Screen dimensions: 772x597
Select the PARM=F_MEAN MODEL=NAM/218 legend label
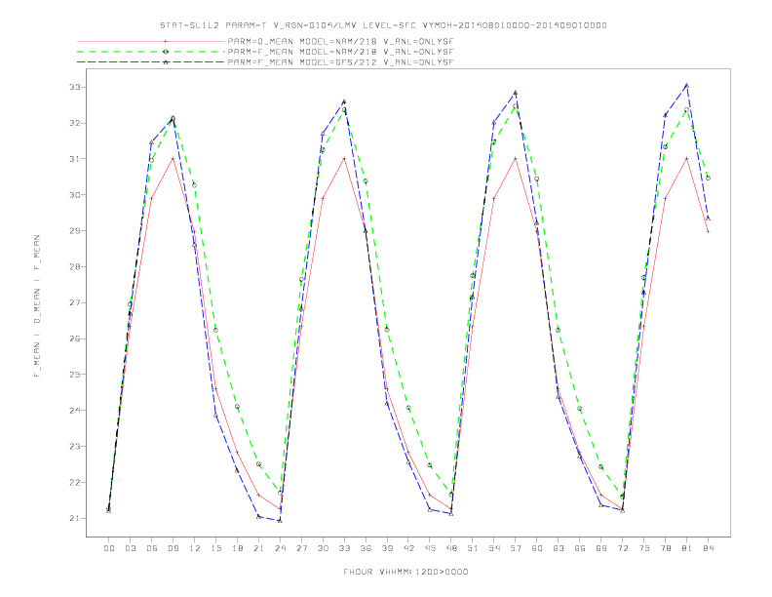340,52
